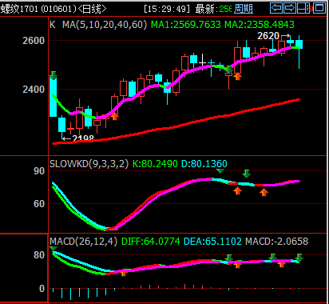Click the 2600 price axis label

pyautogui.click(x=34, y=41)
